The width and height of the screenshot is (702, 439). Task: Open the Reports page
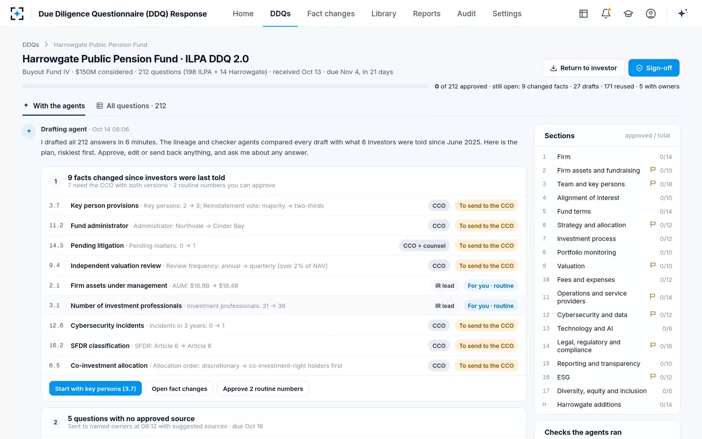pyautogui.click(x=427, y=14)
